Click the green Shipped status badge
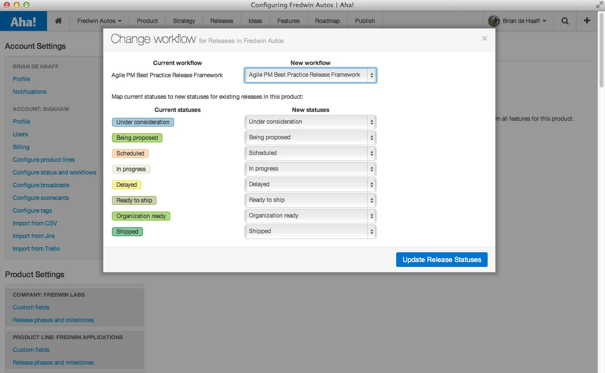 [127, 232]
